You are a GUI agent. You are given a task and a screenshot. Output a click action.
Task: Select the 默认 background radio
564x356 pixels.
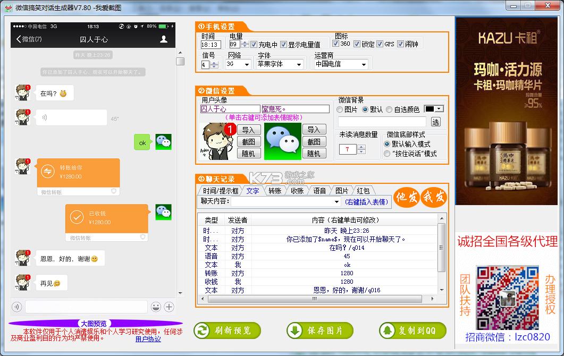pos(365,109)
